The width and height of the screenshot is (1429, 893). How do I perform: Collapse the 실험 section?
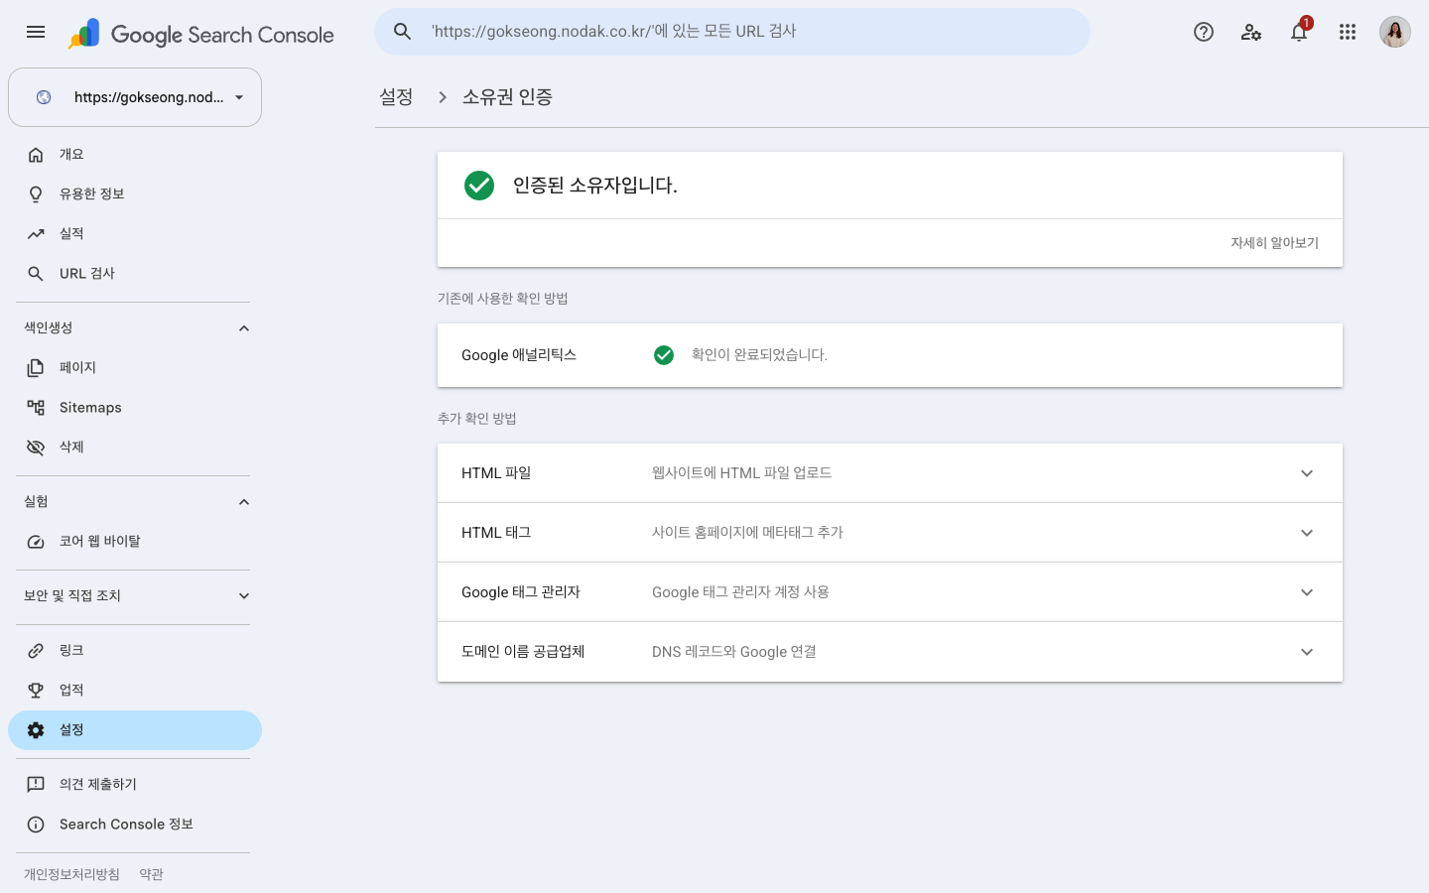pos(244,502)
